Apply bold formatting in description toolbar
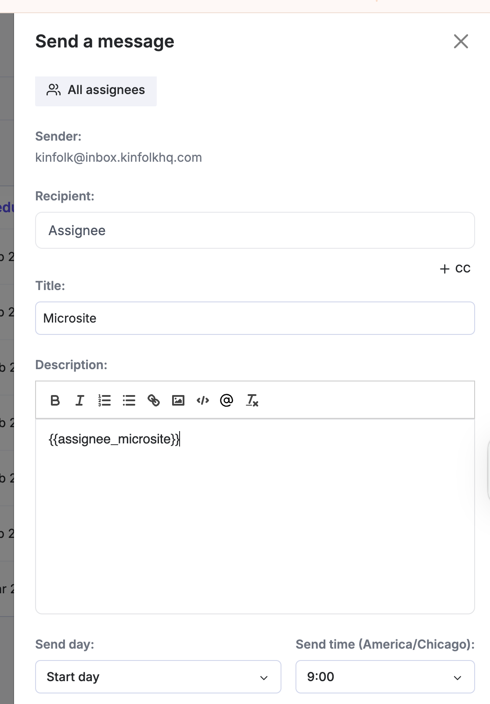The image size is (490, 704). pos(55,400)
